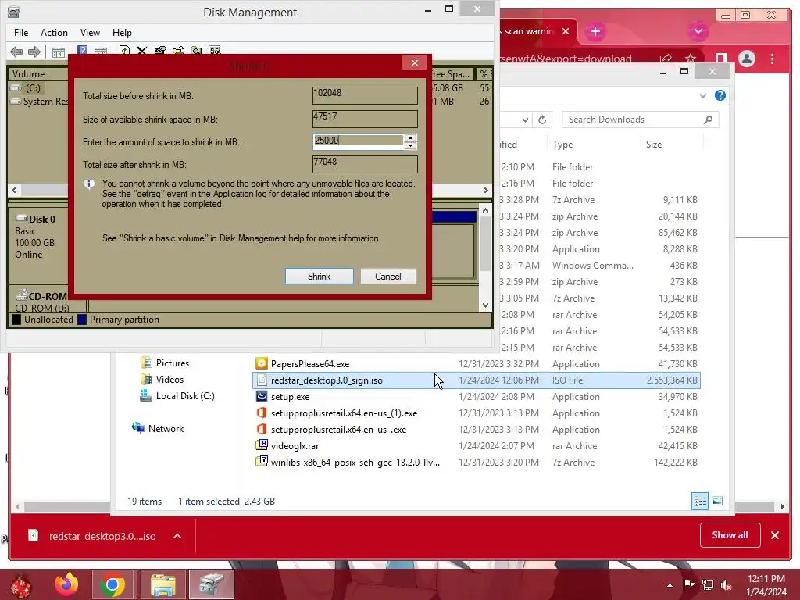
Task: Click the Delete X icon in Disk Management toolbar
Action: tap(142, 51)
